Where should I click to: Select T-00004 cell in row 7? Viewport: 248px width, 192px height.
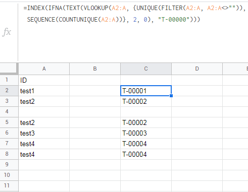(146, 144)
